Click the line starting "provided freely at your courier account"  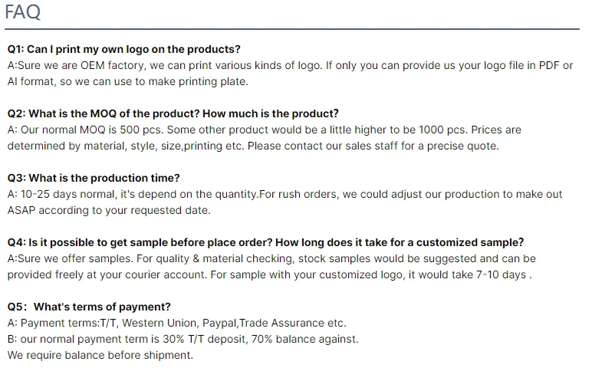[270, 274]
